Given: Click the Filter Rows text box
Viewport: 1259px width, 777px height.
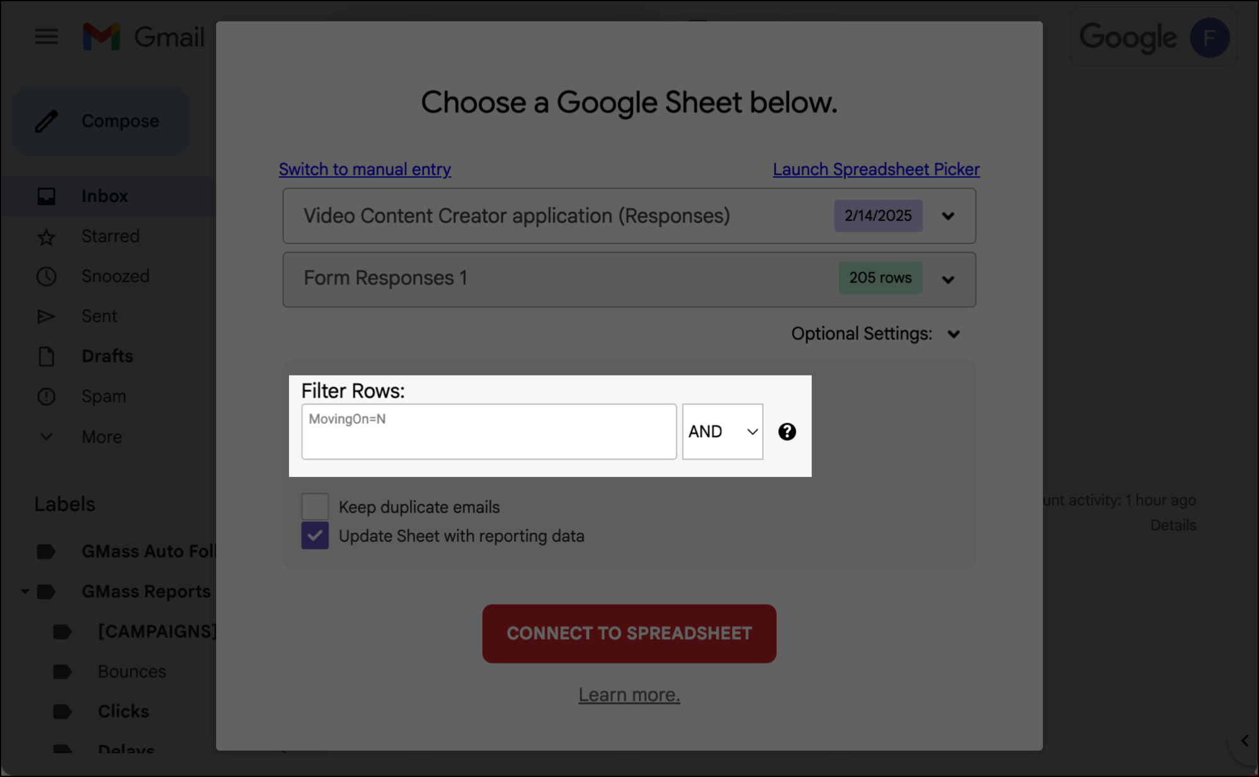Looking at the screenshot, I should (x=489, y=432).
